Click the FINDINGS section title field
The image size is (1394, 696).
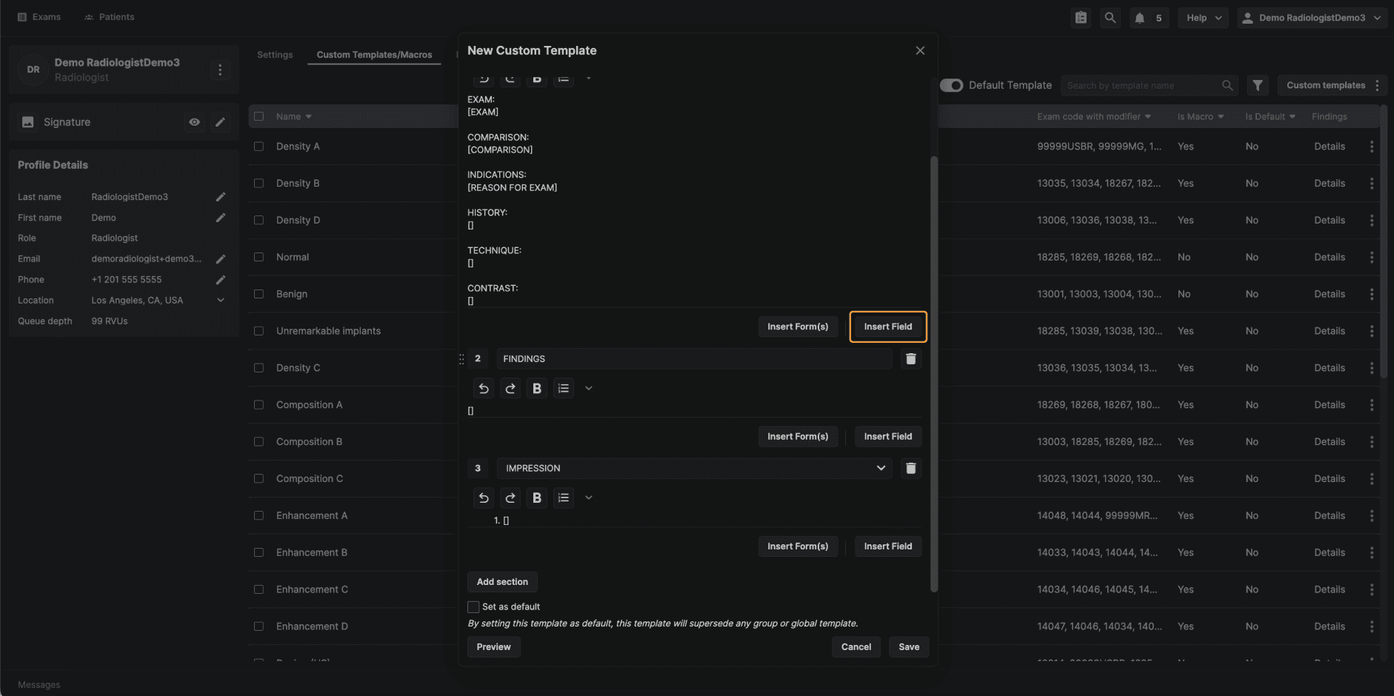pos(694,358)
